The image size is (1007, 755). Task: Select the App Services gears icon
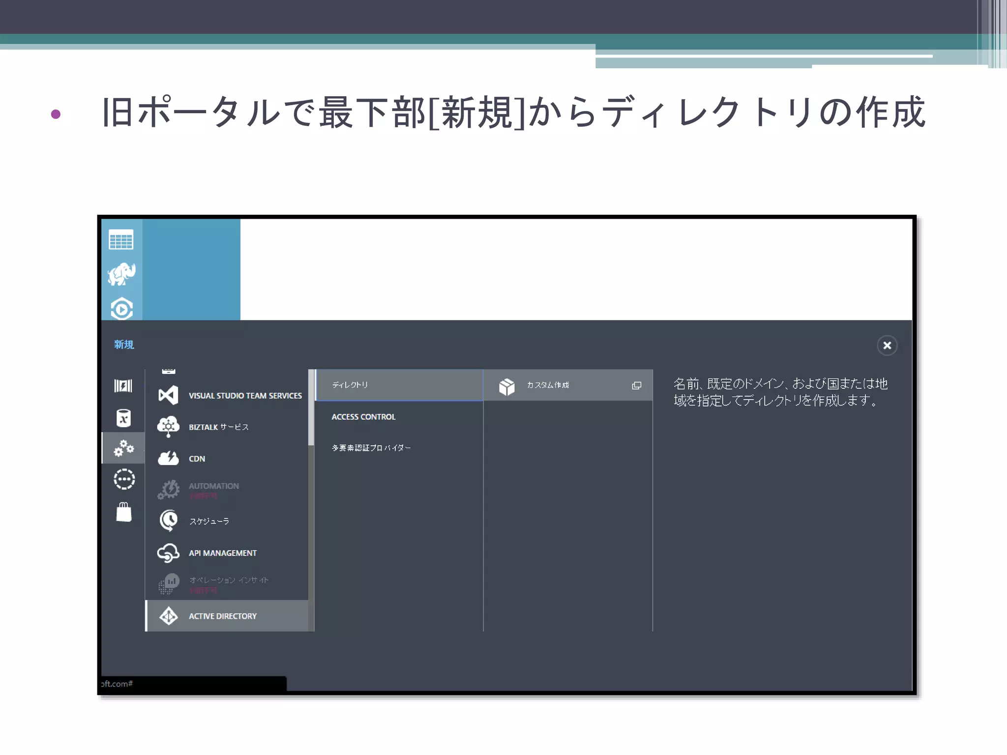point(123,448)
